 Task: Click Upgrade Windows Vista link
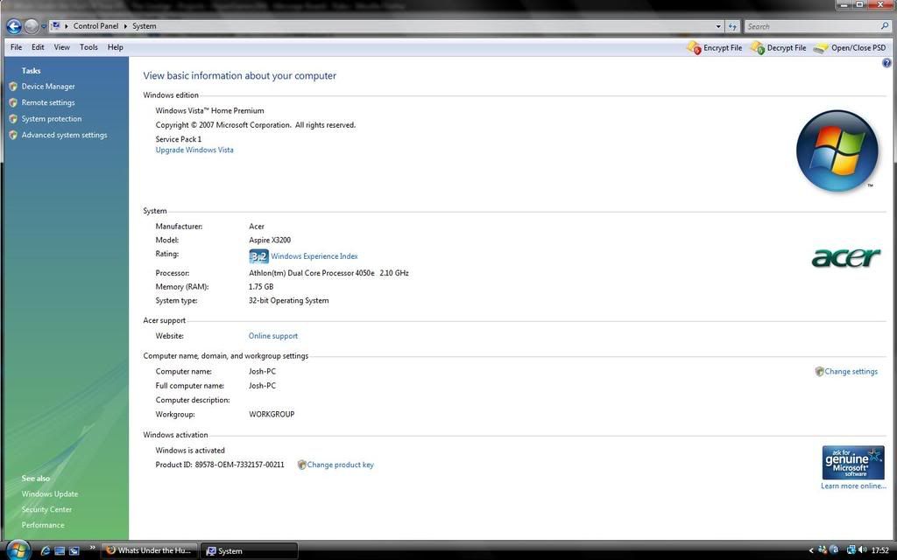pos(194,150)
